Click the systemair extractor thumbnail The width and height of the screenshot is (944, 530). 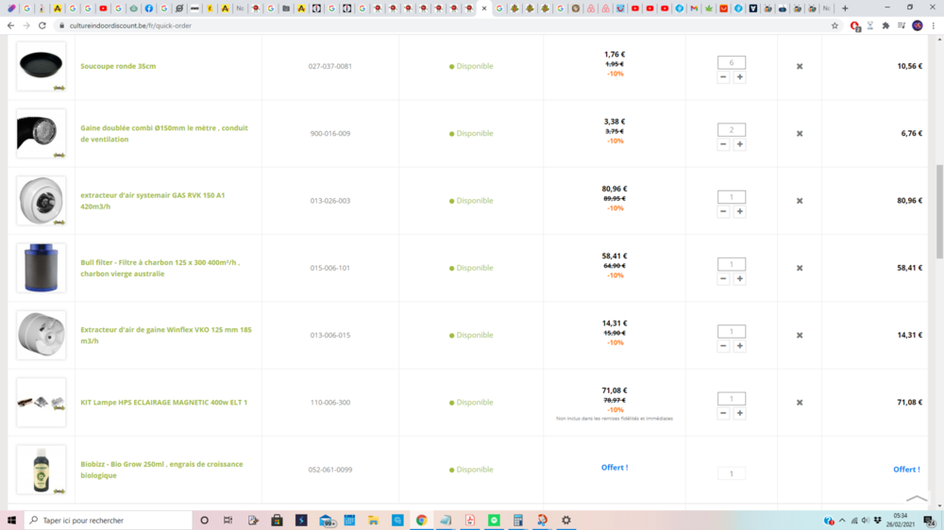pyautogui.click(x=41, y=201)
